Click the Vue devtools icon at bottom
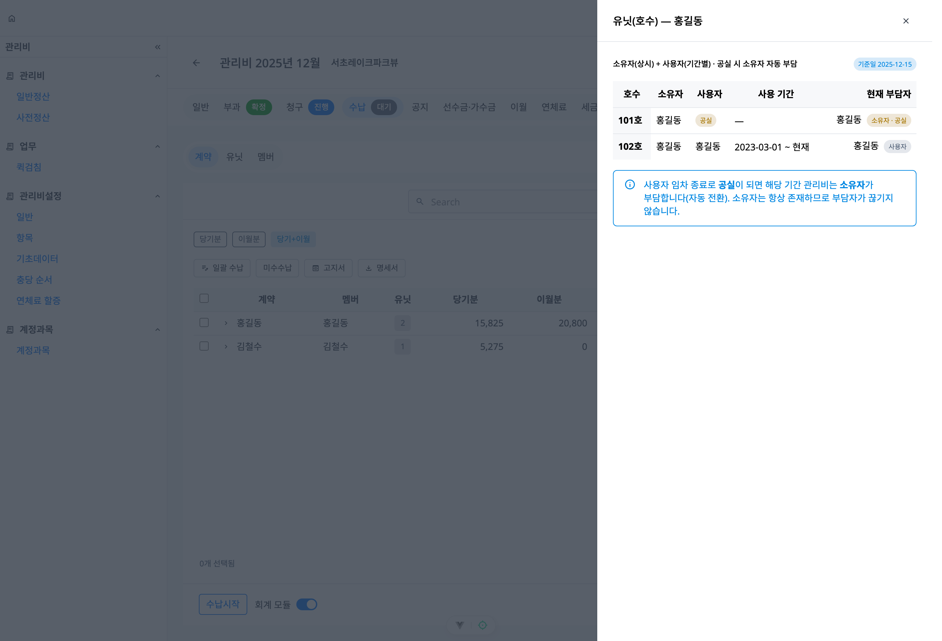This screenshot has height=641, width=942. point(460,625)
